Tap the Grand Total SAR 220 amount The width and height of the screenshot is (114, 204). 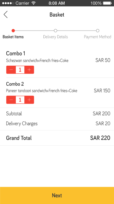click(100, 138)
